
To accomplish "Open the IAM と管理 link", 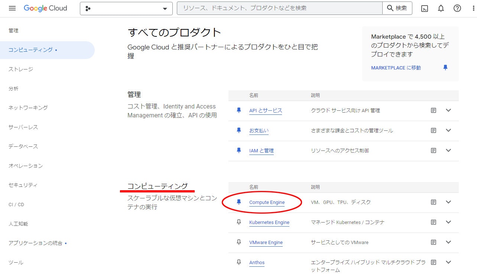I will pos(262,150).
